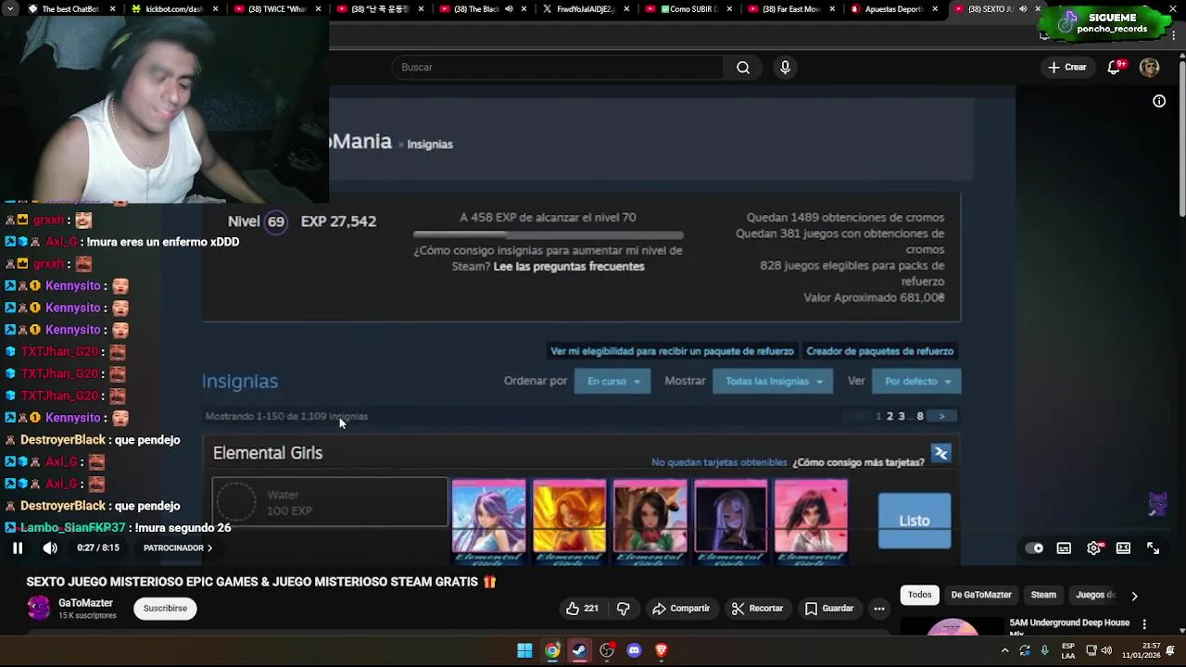Open YouTube notifications bell
The image size is (1186, 667).
pos(1115,68)
